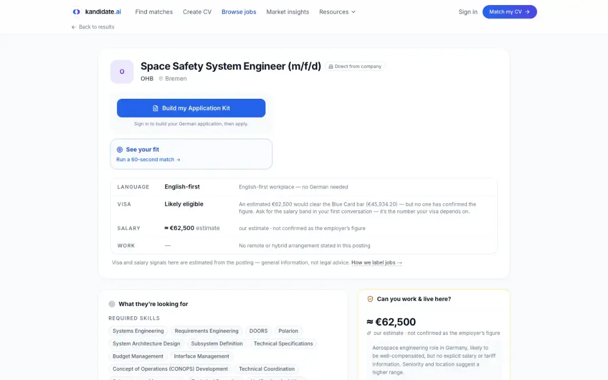Click the See your fit heading
This screenshot has height=380, width=608.
click(x=142, y=149)
